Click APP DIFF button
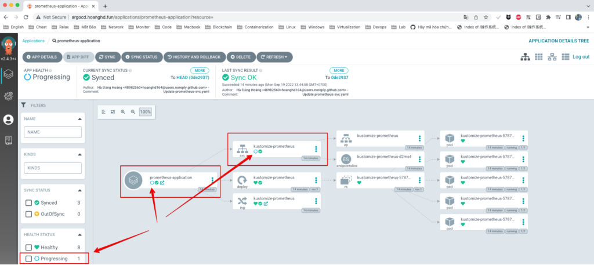Image resolution: width=594 pixels, height=265 pixels. (x=78, y=57)
